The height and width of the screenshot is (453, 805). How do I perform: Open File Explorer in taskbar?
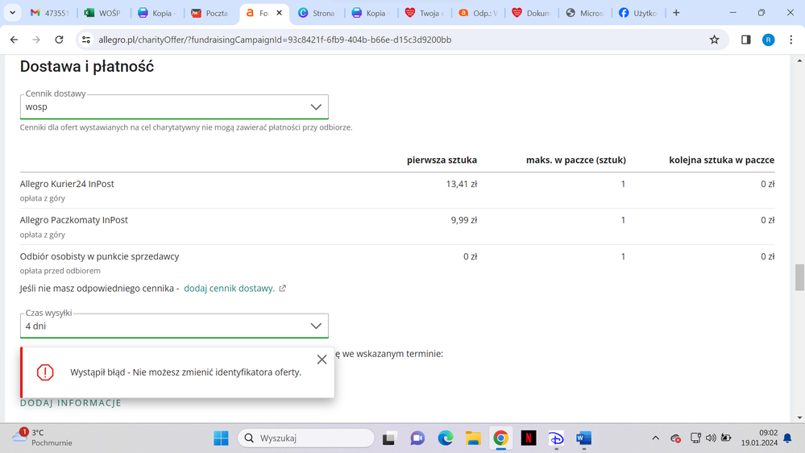(473, 438)
